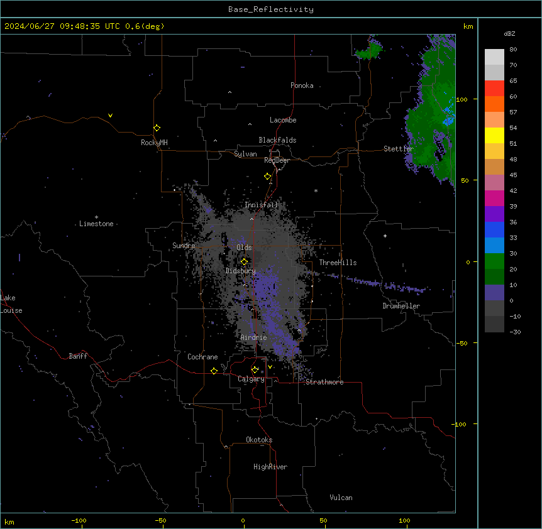Image resolution: width=542 pixels, height=529 pixels.
Task: Select the red 65 dBZ color swatch
Action: (494, 89)
